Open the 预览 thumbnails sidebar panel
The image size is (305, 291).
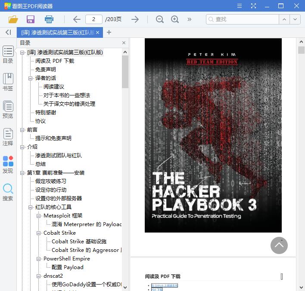tap(8, 110)
